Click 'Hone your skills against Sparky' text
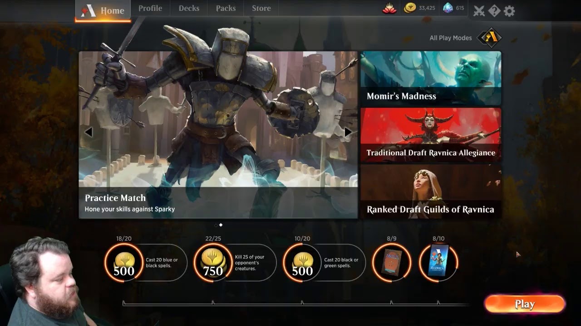The height and width of the screenshot is (326, 581). tap(130, 209)
